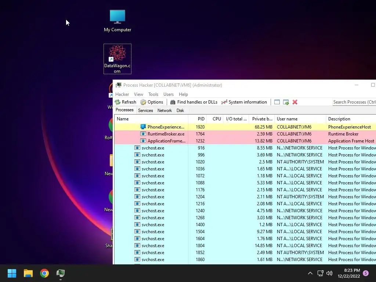The image size is (376, 282).
Task: Click icon of svchost.exe PID 1088
Action: click(x=137, y=182)
